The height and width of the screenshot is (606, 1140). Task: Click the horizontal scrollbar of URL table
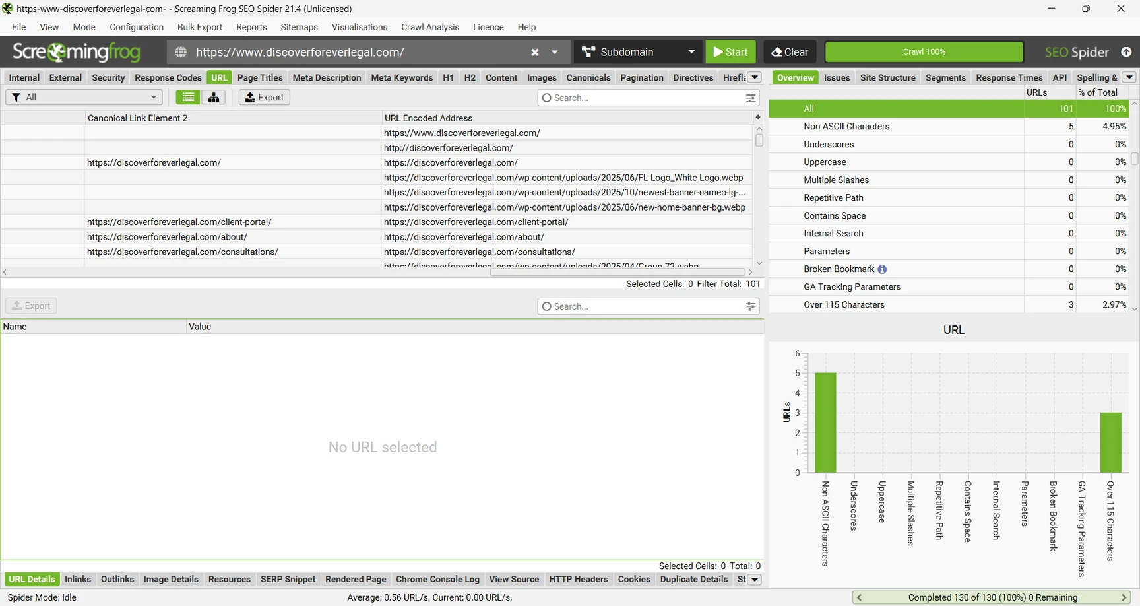click(x=617, y=272)
